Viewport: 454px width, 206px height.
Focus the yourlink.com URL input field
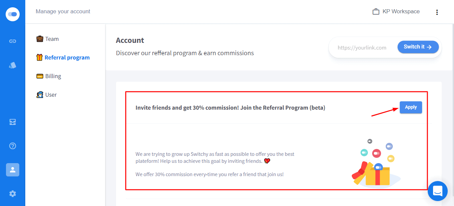(x=362, y=48)
